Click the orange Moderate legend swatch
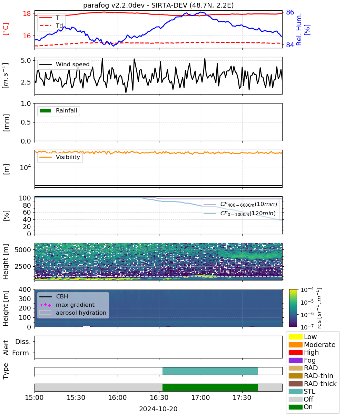Image resolution: width=345 pixels, height=414 pixels. coord(295,345)
